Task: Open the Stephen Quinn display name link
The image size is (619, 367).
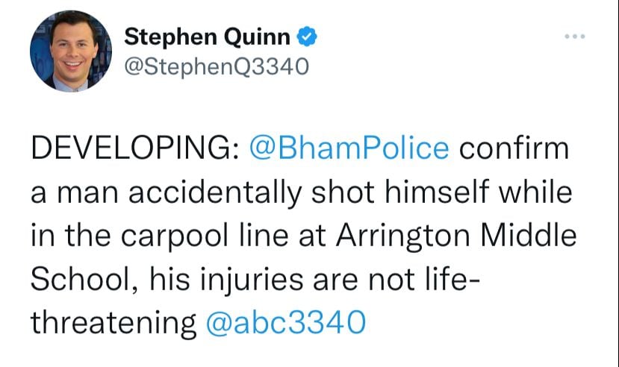Action: 208,37
